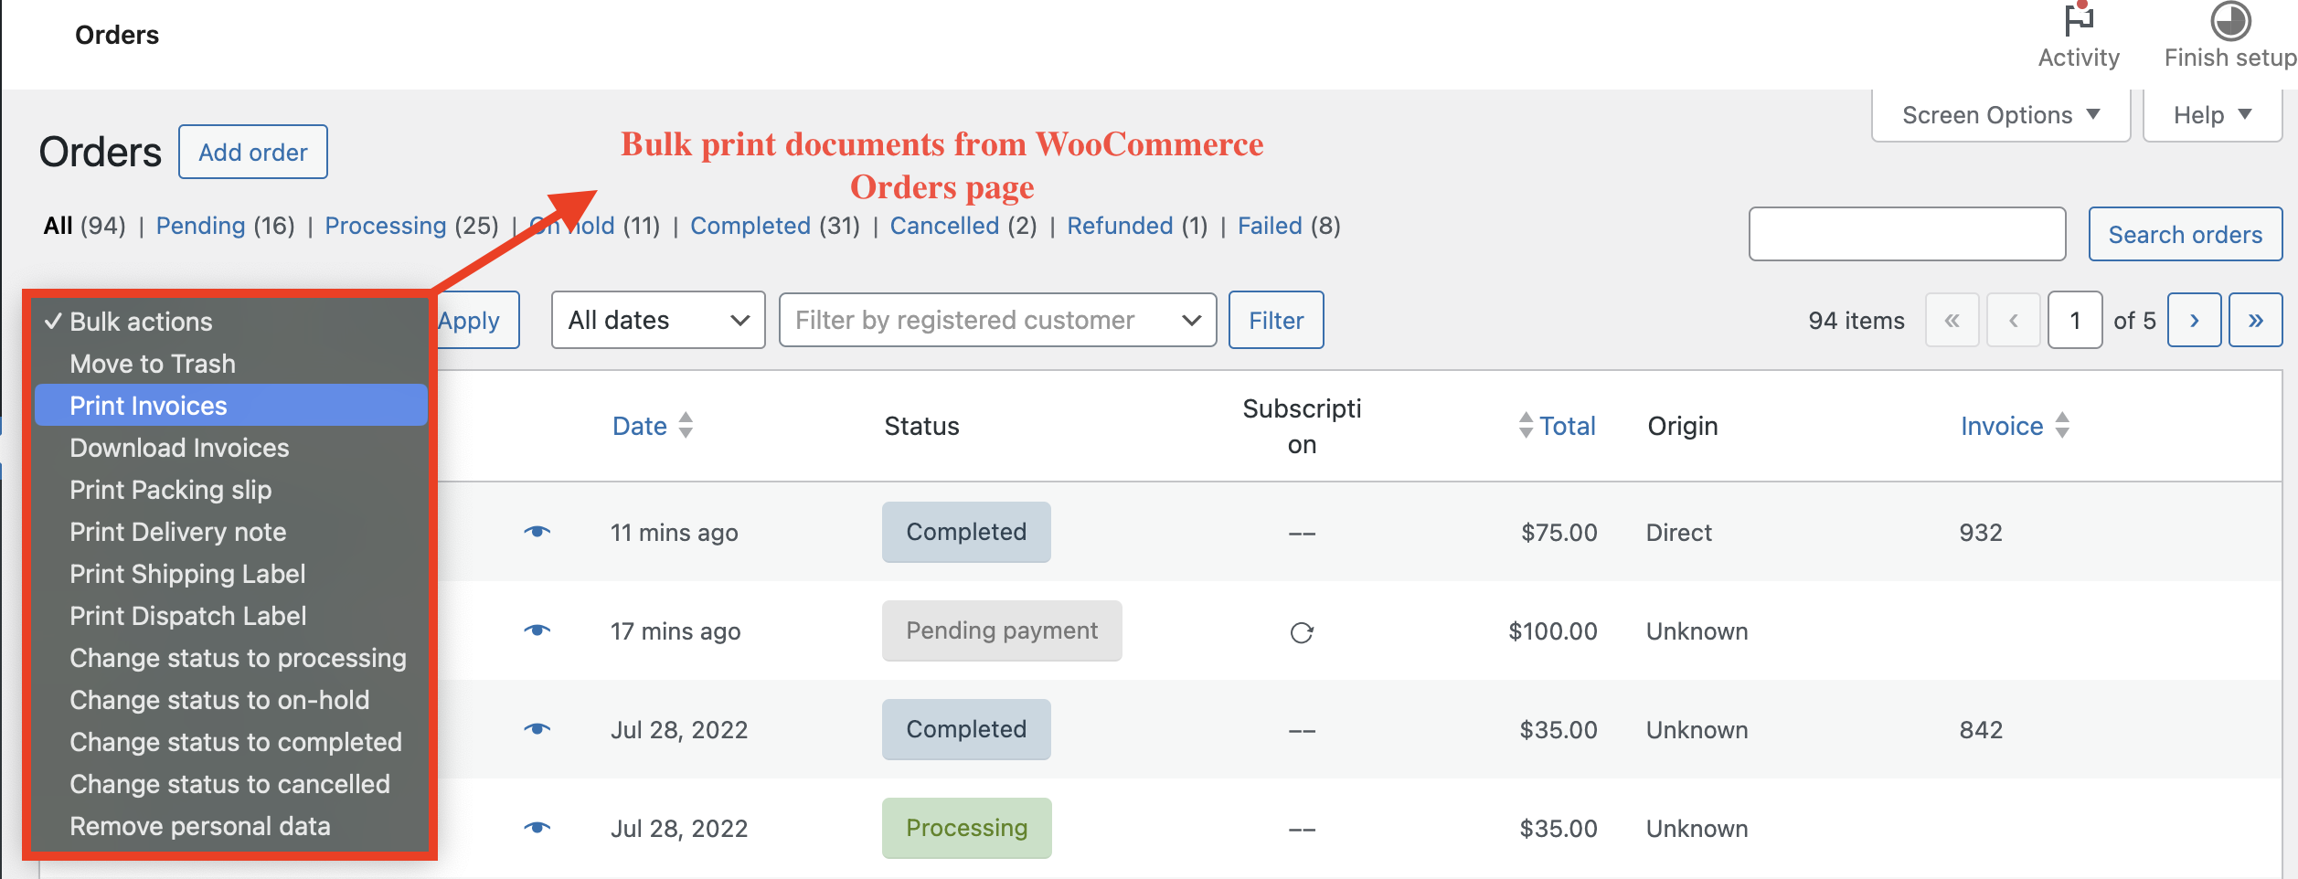The image size is (2298, 879).
Task: Click Completed status badge on invoice 842 row
Action: tap(966, 729)
